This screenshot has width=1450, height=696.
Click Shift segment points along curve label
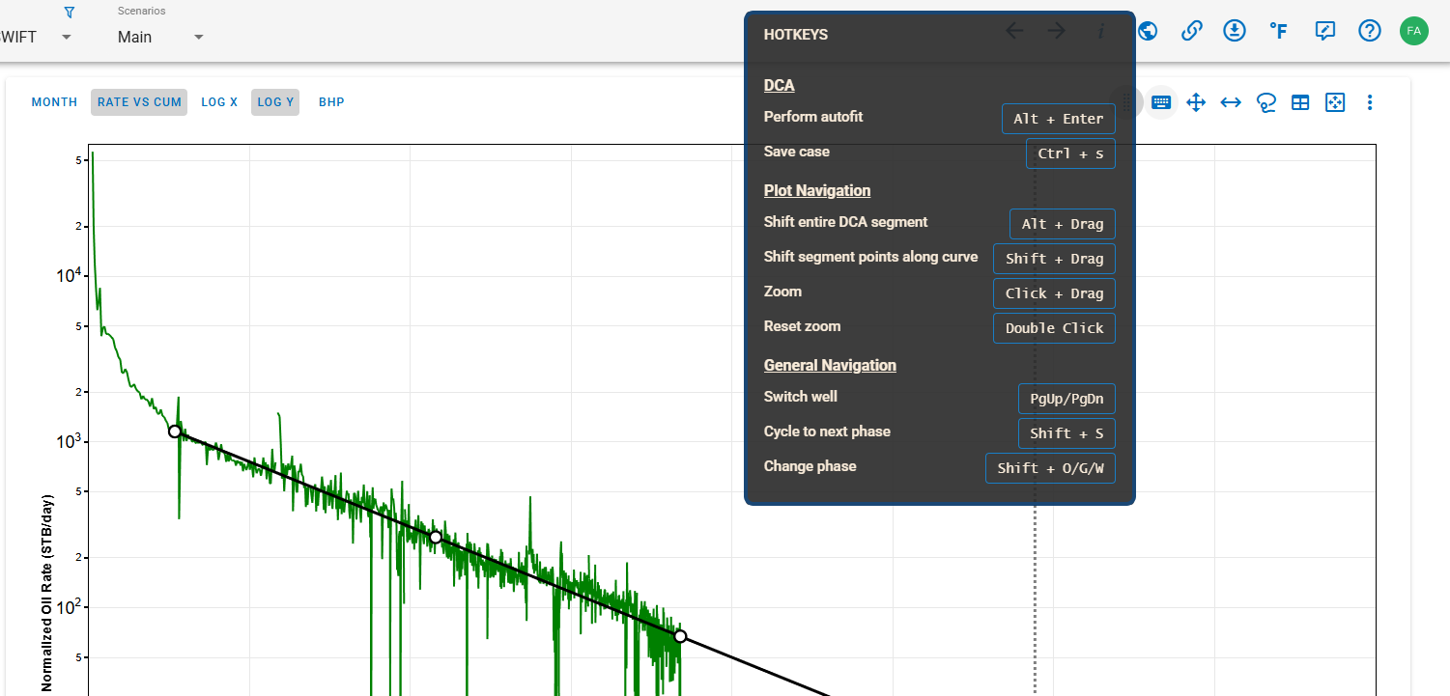[870, 257]
